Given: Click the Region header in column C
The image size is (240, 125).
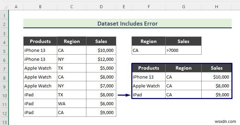Looking at the screenshot, I should (x=72, y=41).
